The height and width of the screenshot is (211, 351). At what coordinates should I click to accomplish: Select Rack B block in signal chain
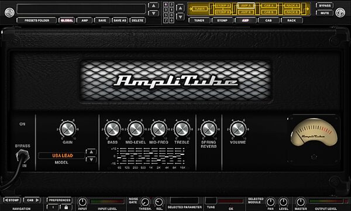click(292, 12)
